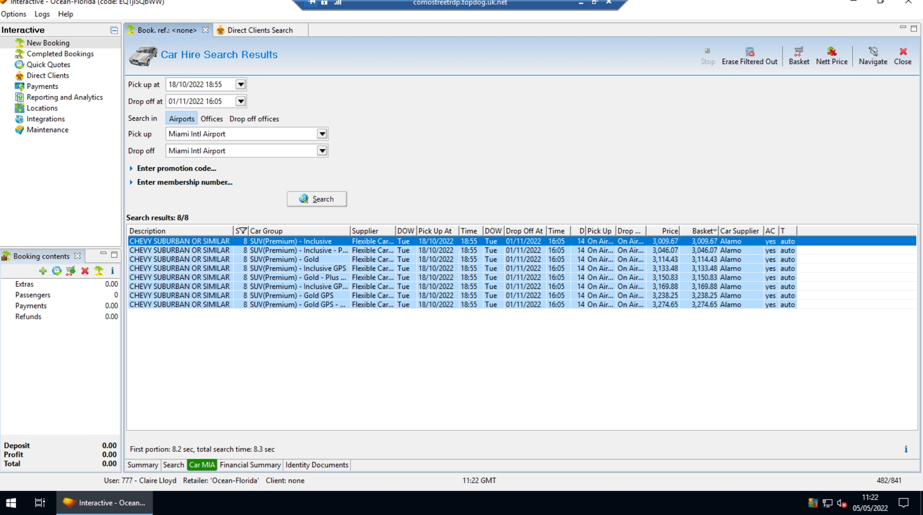Select Locations in the sidebar
The height and width of the screenshot is (515, 923).
(x=42, y=108)
